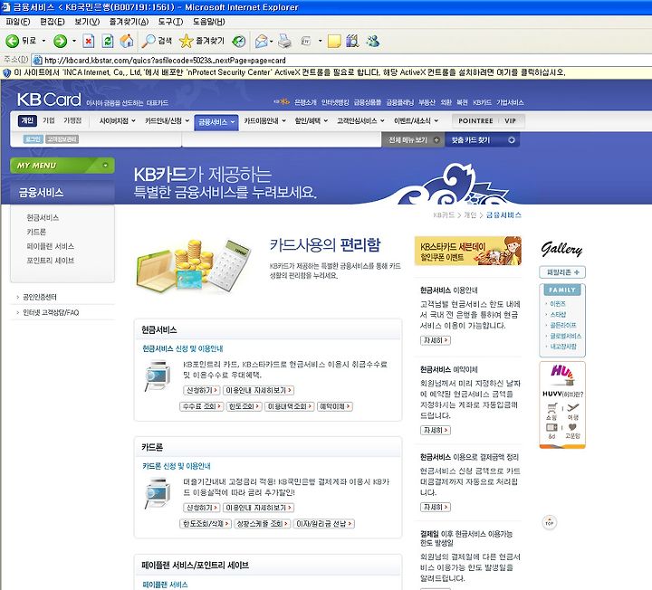Open the 보기(V) menu
Screen dimensions: 652x590
pos(87,22)
